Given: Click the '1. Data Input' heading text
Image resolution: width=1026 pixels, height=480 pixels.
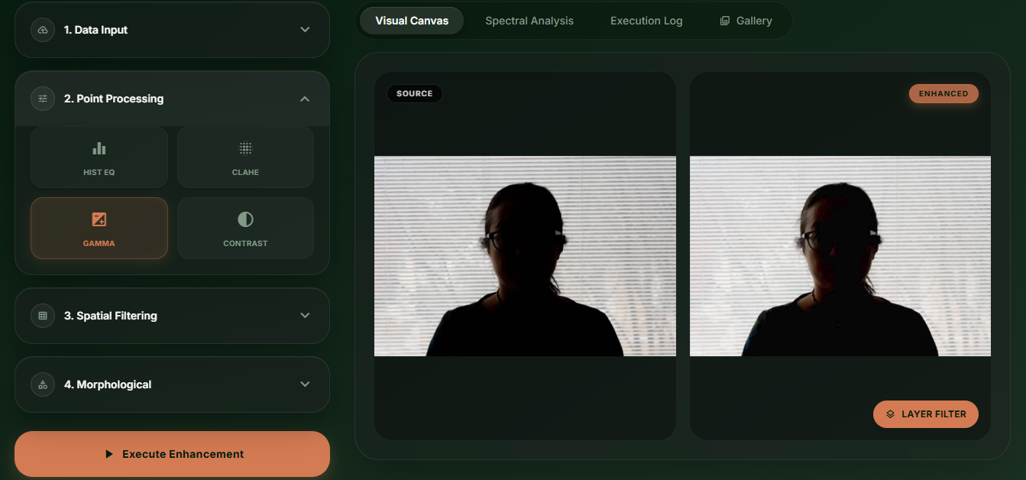Looking at the screenshot, I should tap(95, 30).
